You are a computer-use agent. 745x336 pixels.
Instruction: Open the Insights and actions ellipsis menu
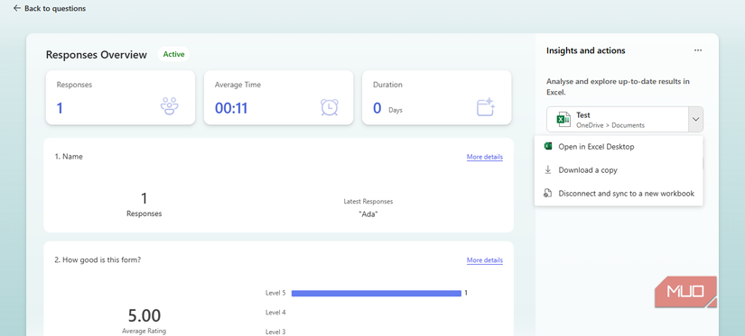[x=697, y=50]
